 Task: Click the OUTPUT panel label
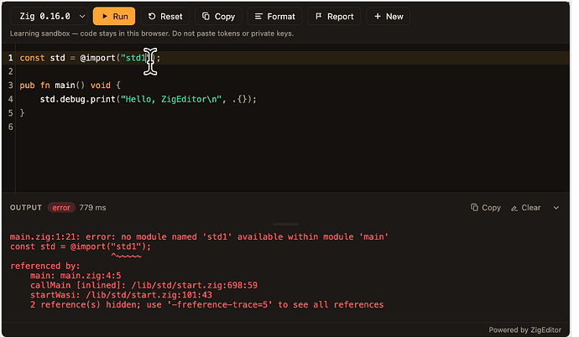click(x=26, y=208)
